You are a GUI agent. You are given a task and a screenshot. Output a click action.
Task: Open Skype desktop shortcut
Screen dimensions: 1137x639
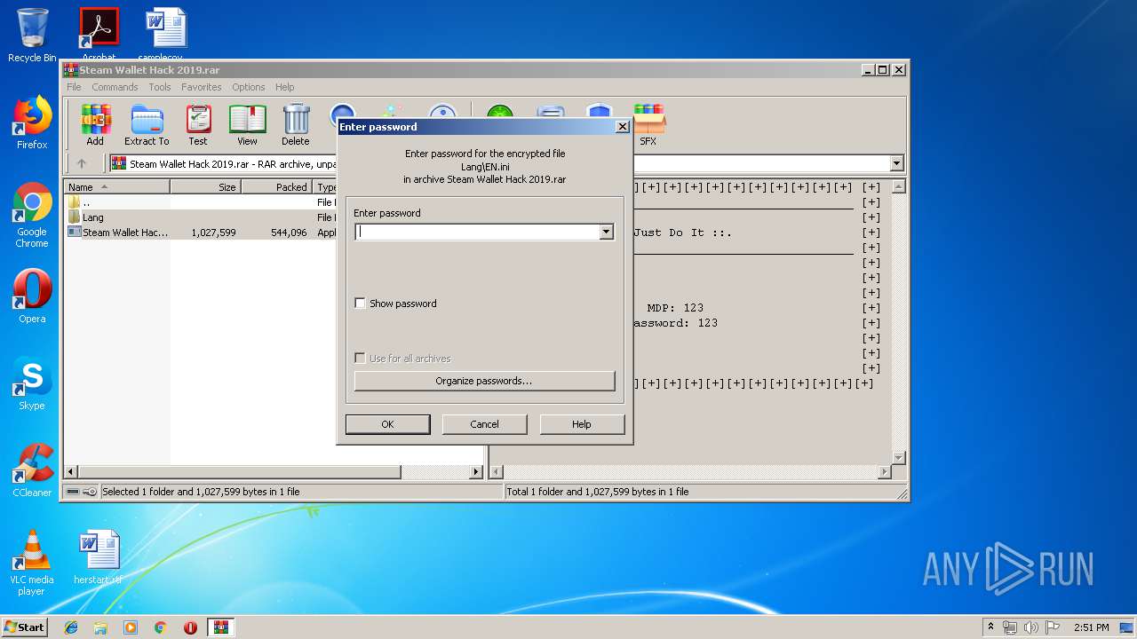[32, 383]
